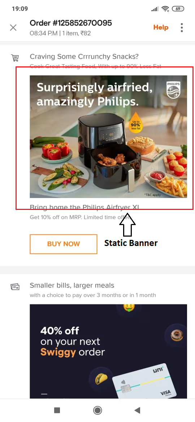The width and height of the screenshot is (195, 422).
Task: Open the 40% off Swiggy order banner
Action: pyautogui.click(x=108, y=351)
